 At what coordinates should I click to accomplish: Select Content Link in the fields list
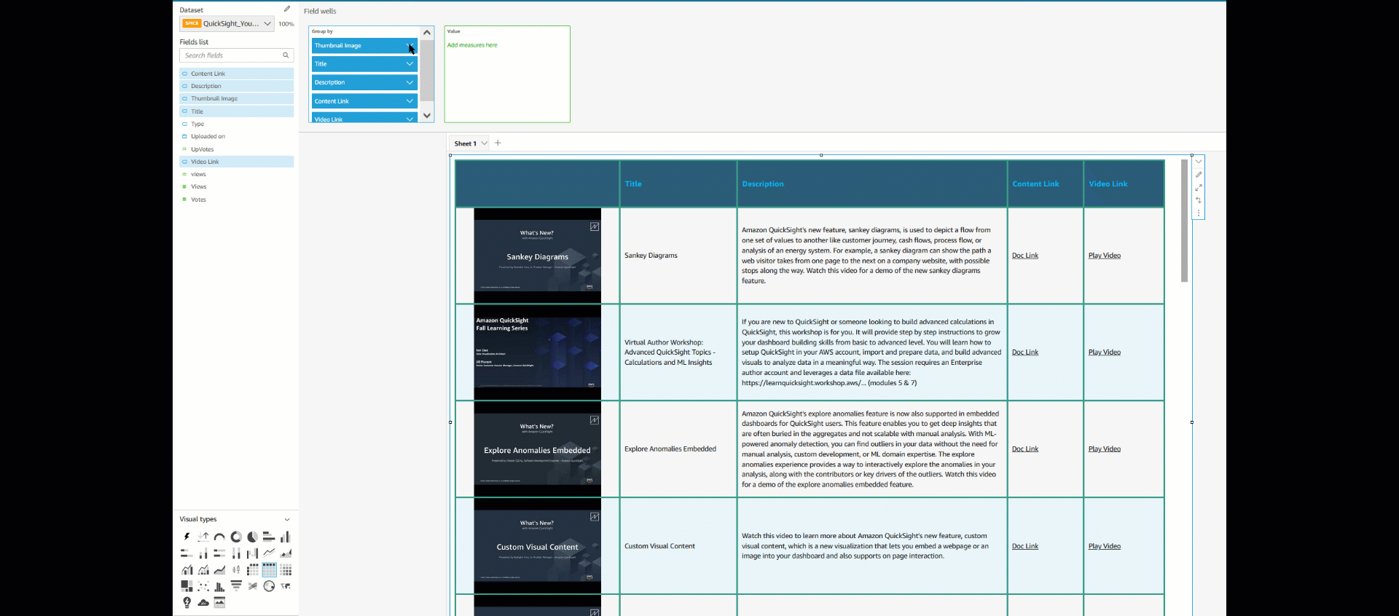237,74
